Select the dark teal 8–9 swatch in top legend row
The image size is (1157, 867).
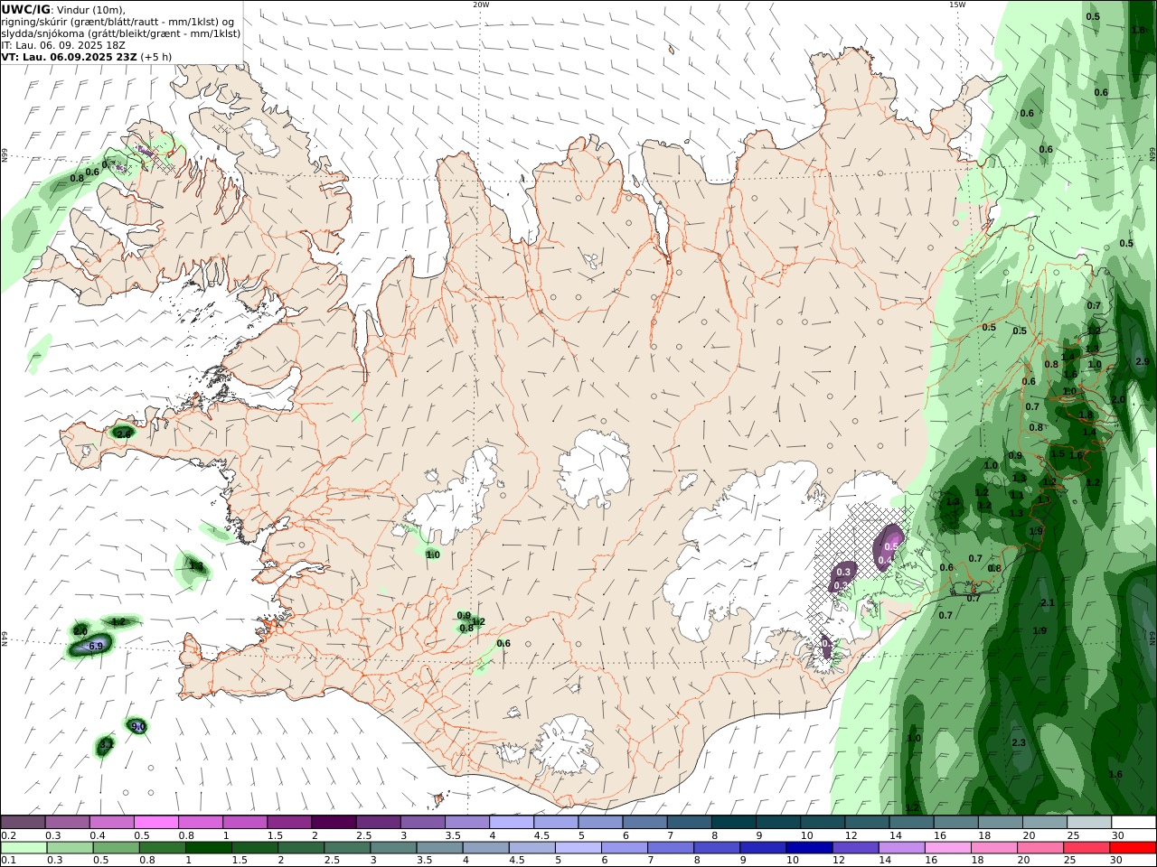[734, 822]
